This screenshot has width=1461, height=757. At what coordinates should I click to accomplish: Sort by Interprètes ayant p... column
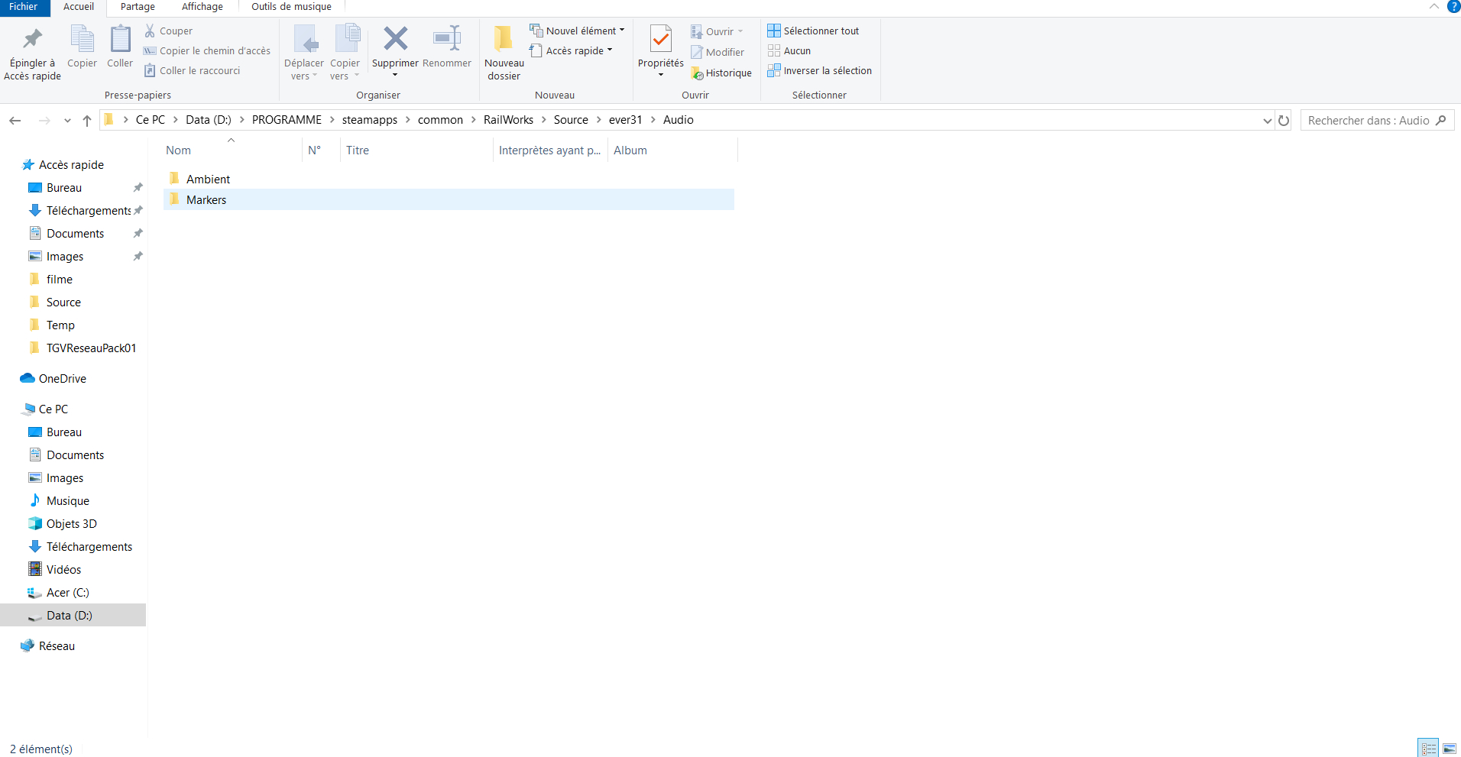[550, 150]
